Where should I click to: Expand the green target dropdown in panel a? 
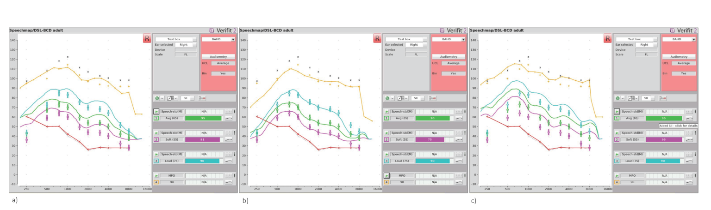point(162,98)
